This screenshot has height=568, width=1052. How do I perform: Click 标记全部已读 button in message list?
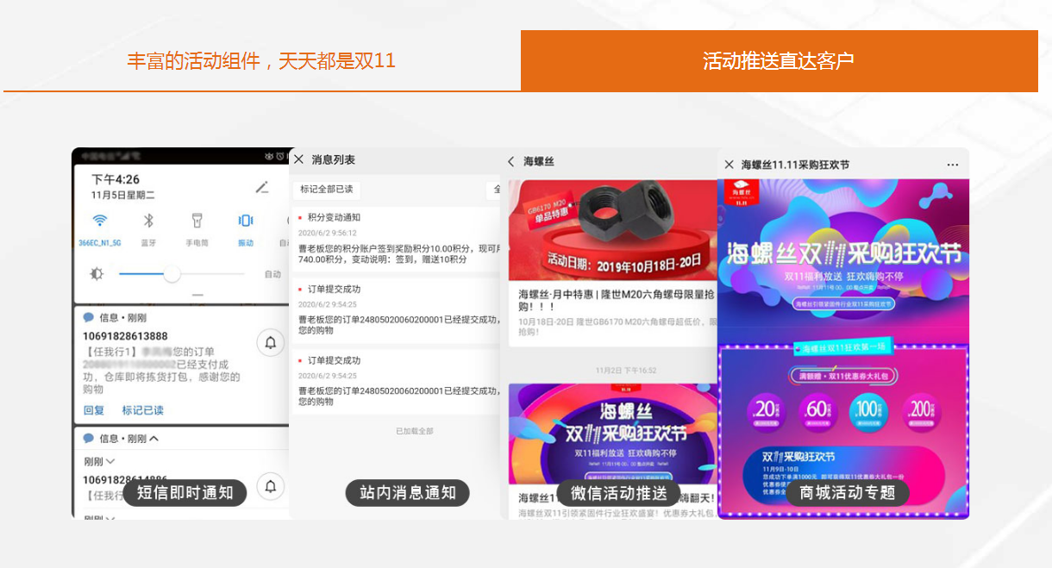(x=326, y=190)
